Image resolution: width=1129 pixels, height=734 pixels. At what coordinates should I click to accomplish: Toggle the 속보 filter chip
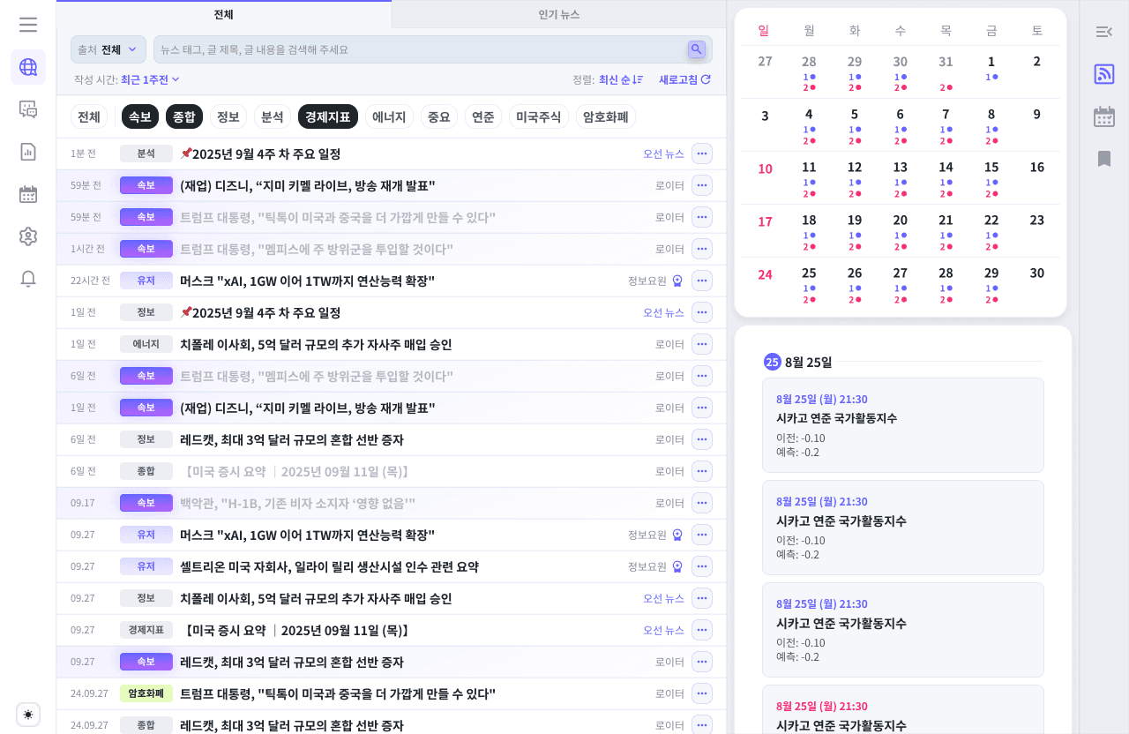(140, 116)
